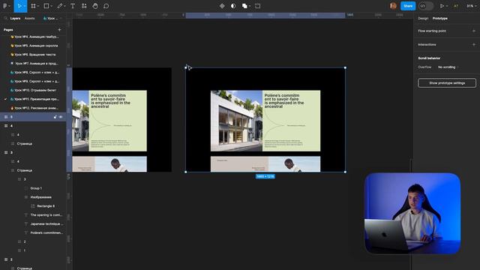Select the Frame tool
The image size is (480, 270).
tap(33, 6)
